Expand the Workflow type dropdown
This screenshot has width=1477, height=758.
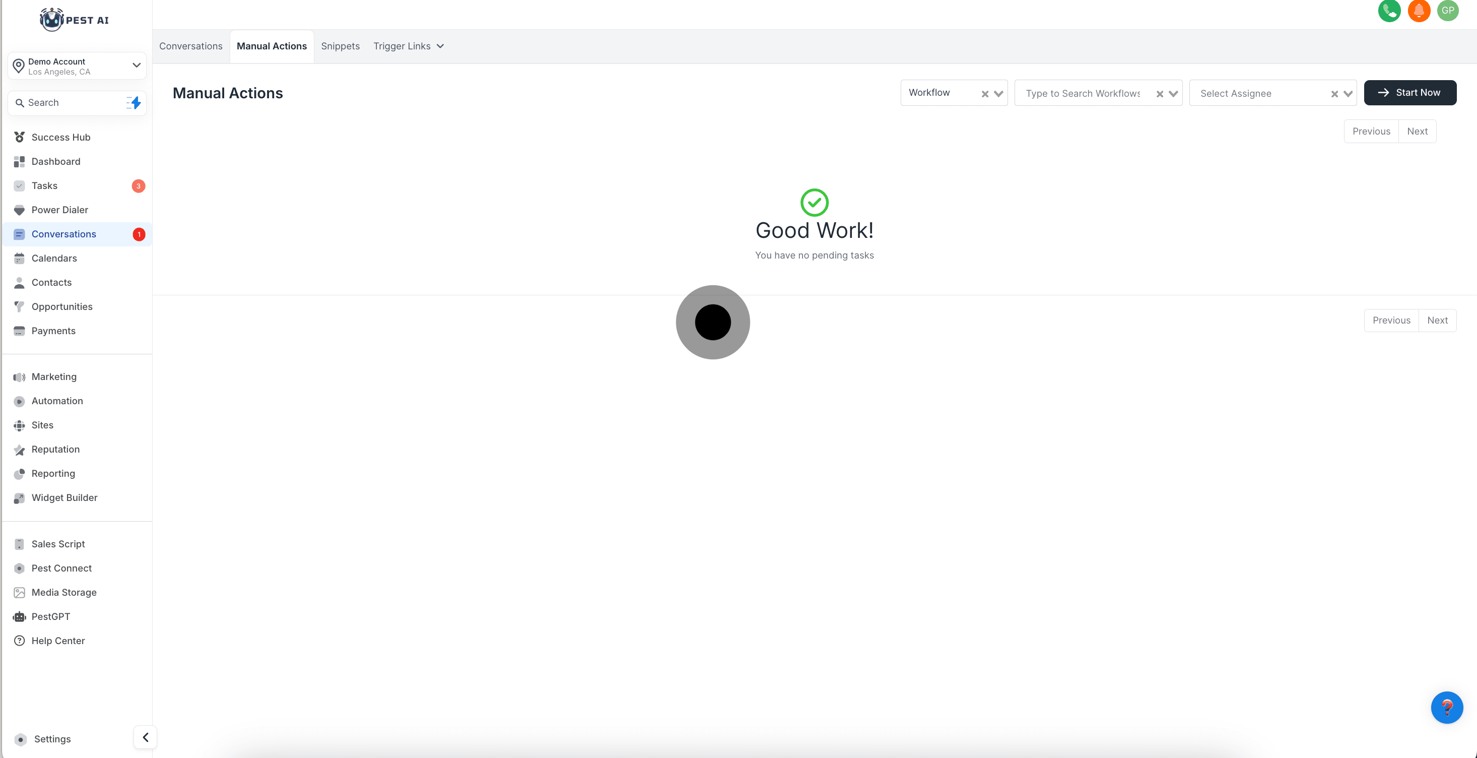pos(998,94)
